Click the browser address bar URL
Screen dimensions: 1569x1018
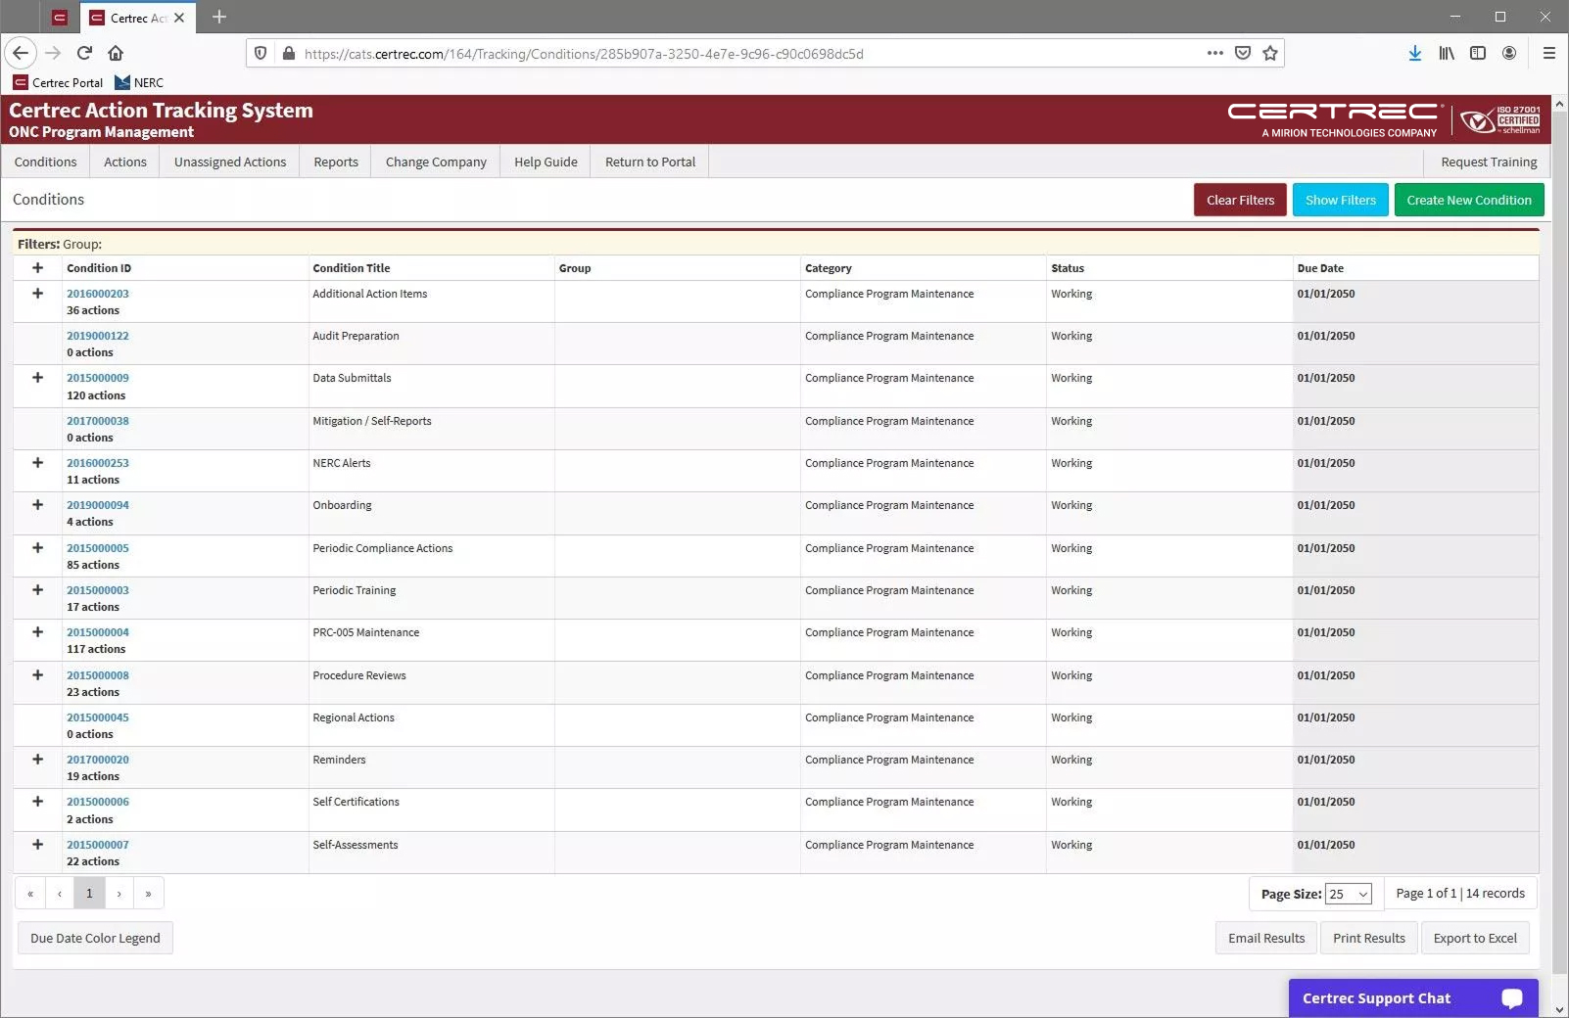584,54
